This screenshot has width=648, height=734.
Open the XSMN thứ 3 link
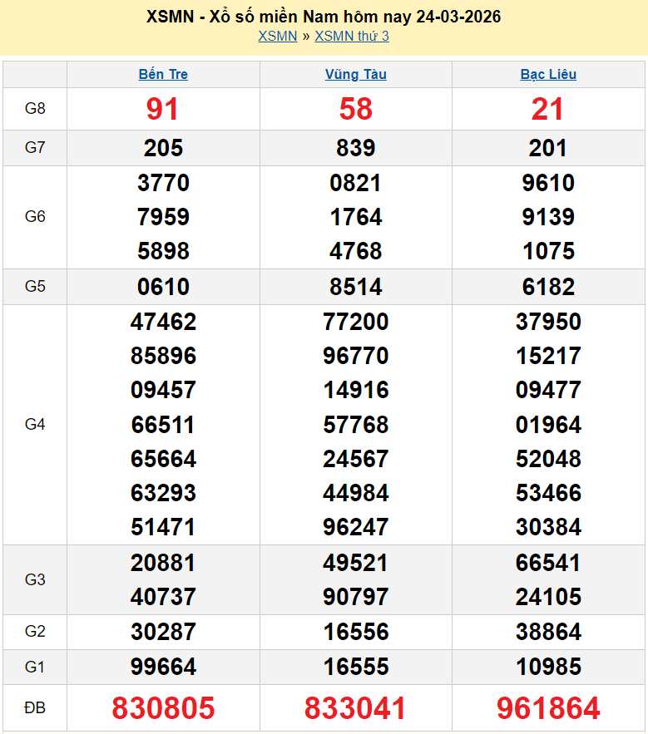pyautogui.click(x=352, y=36)
